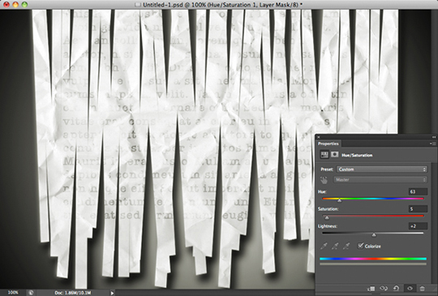This screenshot has width=438, height=296.
Task: Open the Master channel dropdown
Action: (x=380, y=179)
